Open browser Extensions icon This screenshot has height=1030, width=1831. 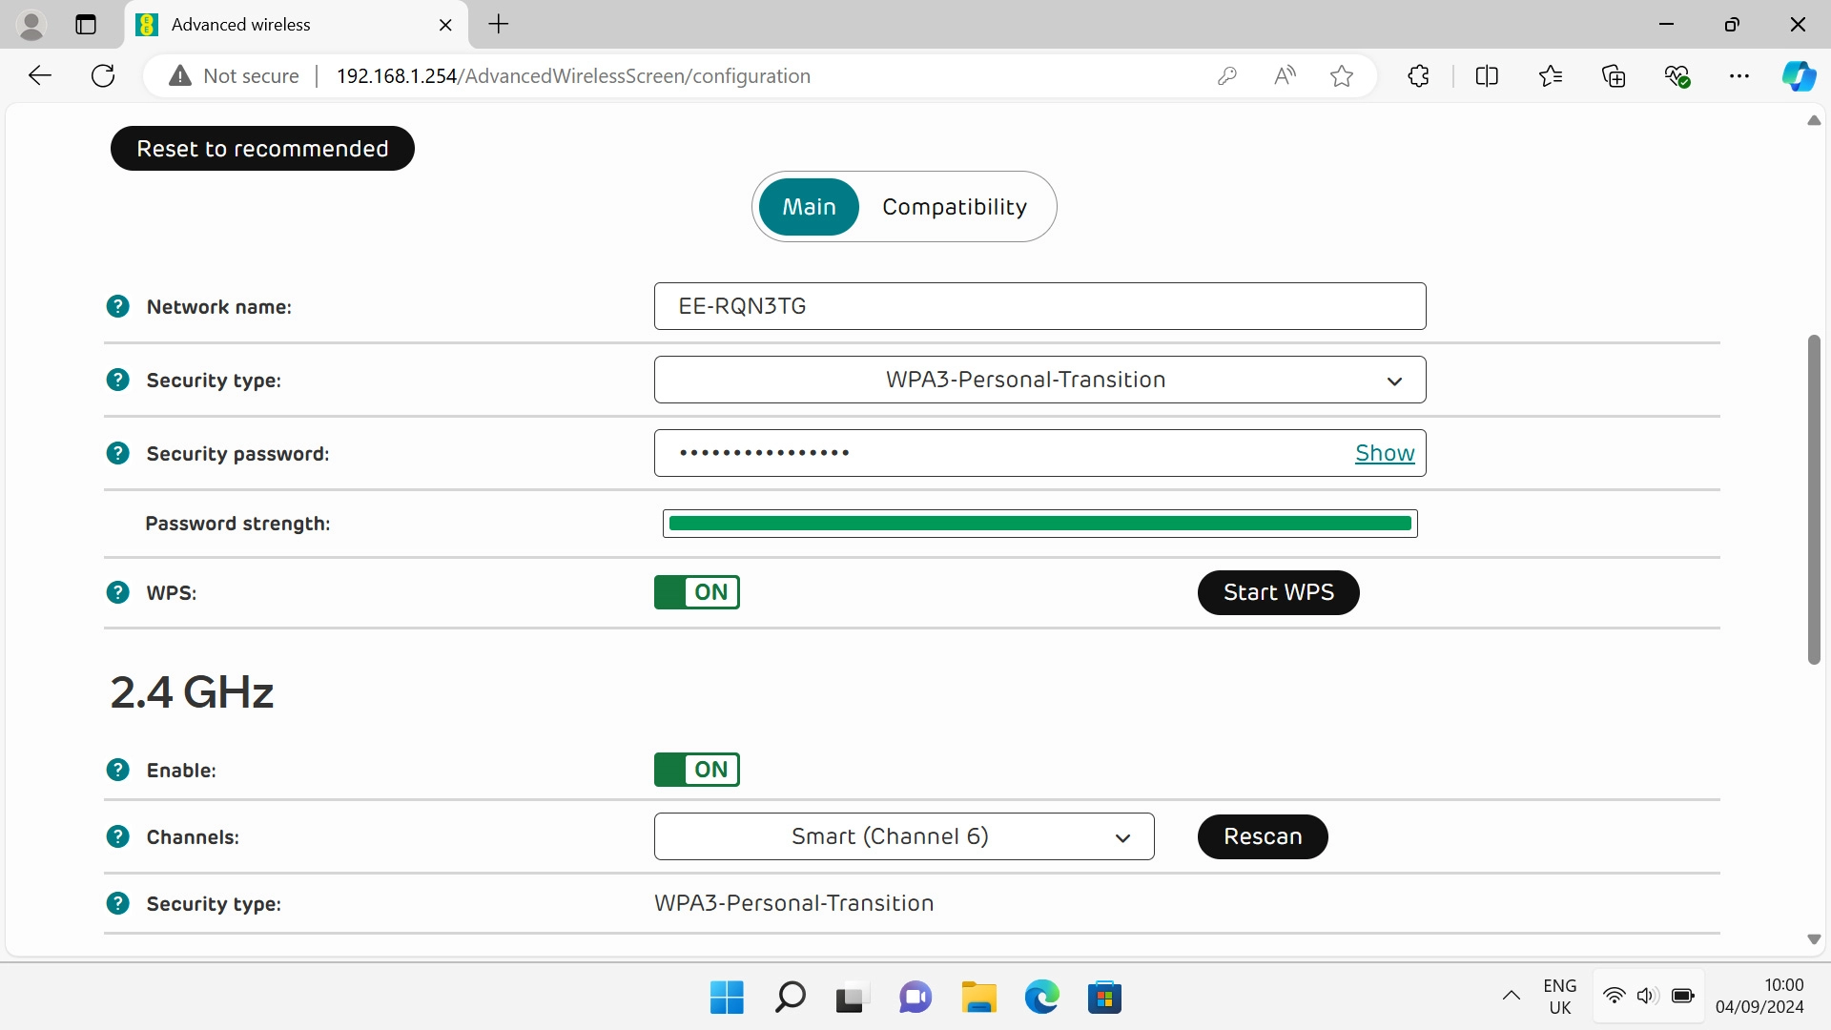pos(1418,75)
